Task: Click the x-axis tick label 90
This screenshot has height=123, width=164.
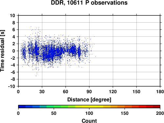Action: pos(89,92)
